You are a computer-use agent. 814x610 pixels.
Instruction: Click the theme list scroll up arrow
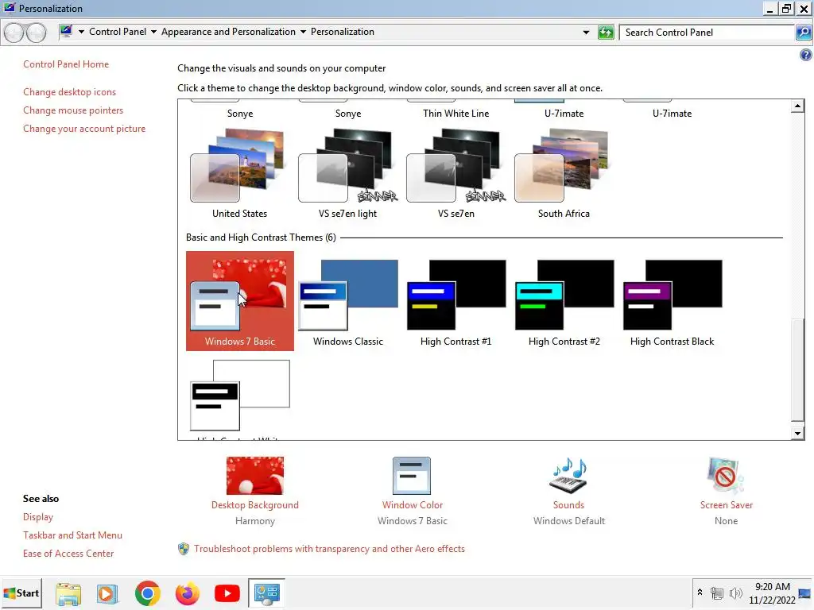coord(797,106)
